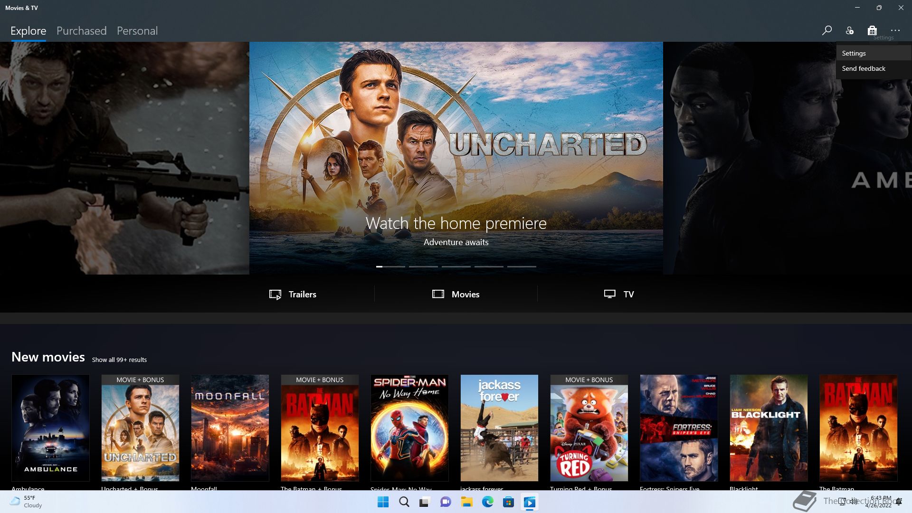Select the third carousel page indicator
912x513 pixels.
(x=456, y=266)
